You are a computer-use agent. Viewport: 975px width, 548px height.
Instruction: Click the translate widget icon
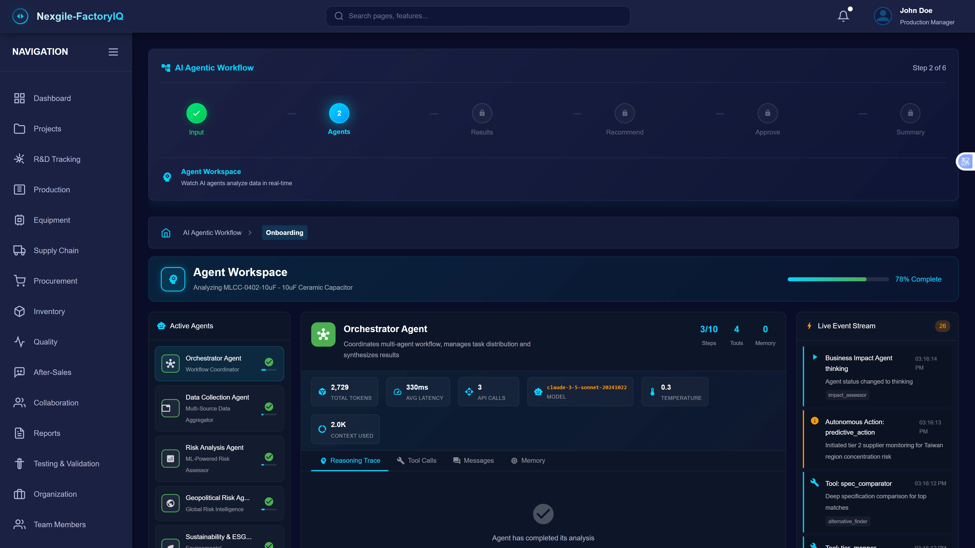coord(966,162)
